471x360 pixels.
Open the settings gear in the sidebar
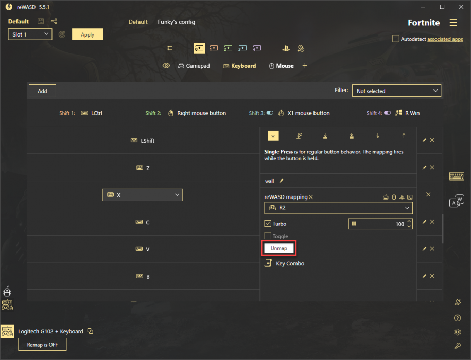458,332
